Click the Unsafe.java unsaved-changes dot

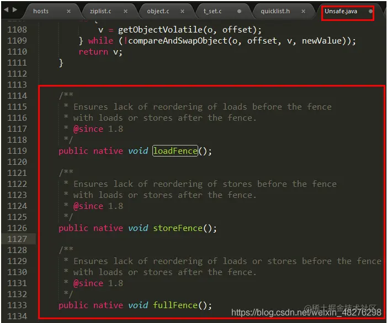tap(370, 12)
